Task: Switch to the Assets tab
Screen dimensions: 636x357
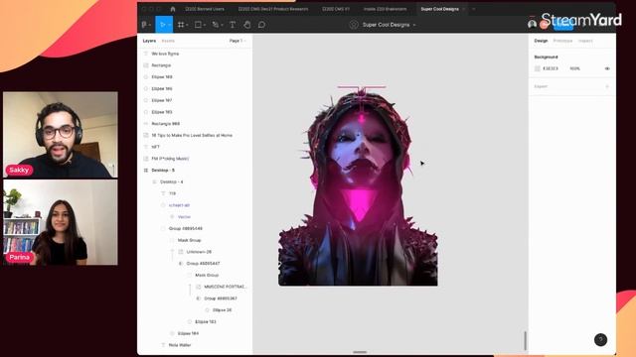Action: point(168,41)
